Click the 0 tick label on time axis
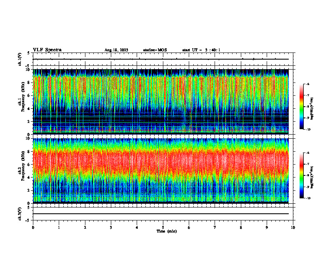The image size is (330, 255). [33, 227]
